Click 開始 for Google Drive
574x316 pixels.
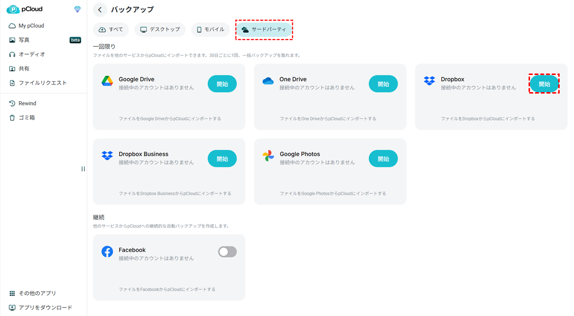[222, 84]
